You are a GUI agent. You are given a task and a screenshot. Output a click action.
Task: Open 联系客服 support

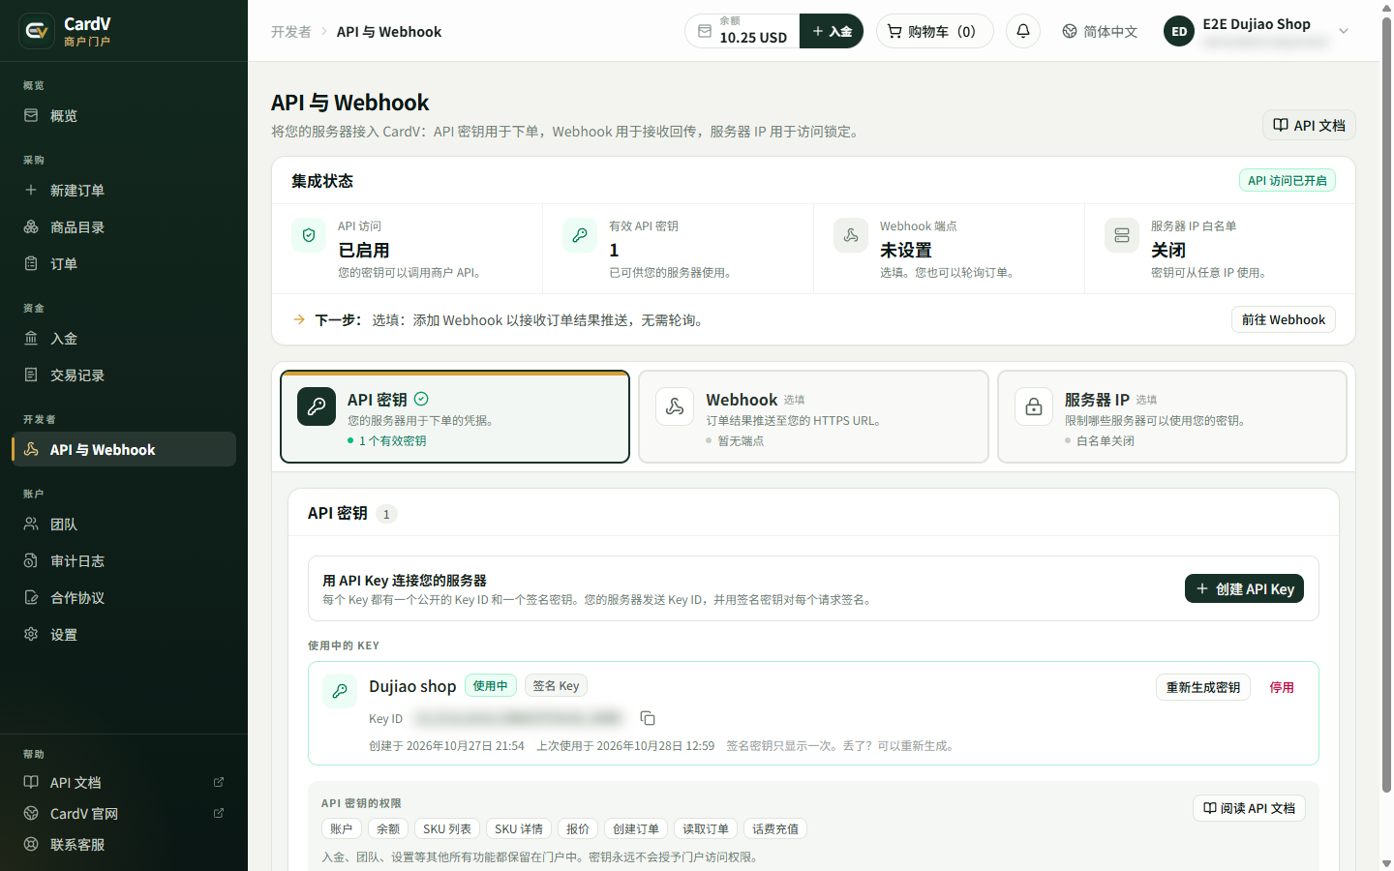124,844
